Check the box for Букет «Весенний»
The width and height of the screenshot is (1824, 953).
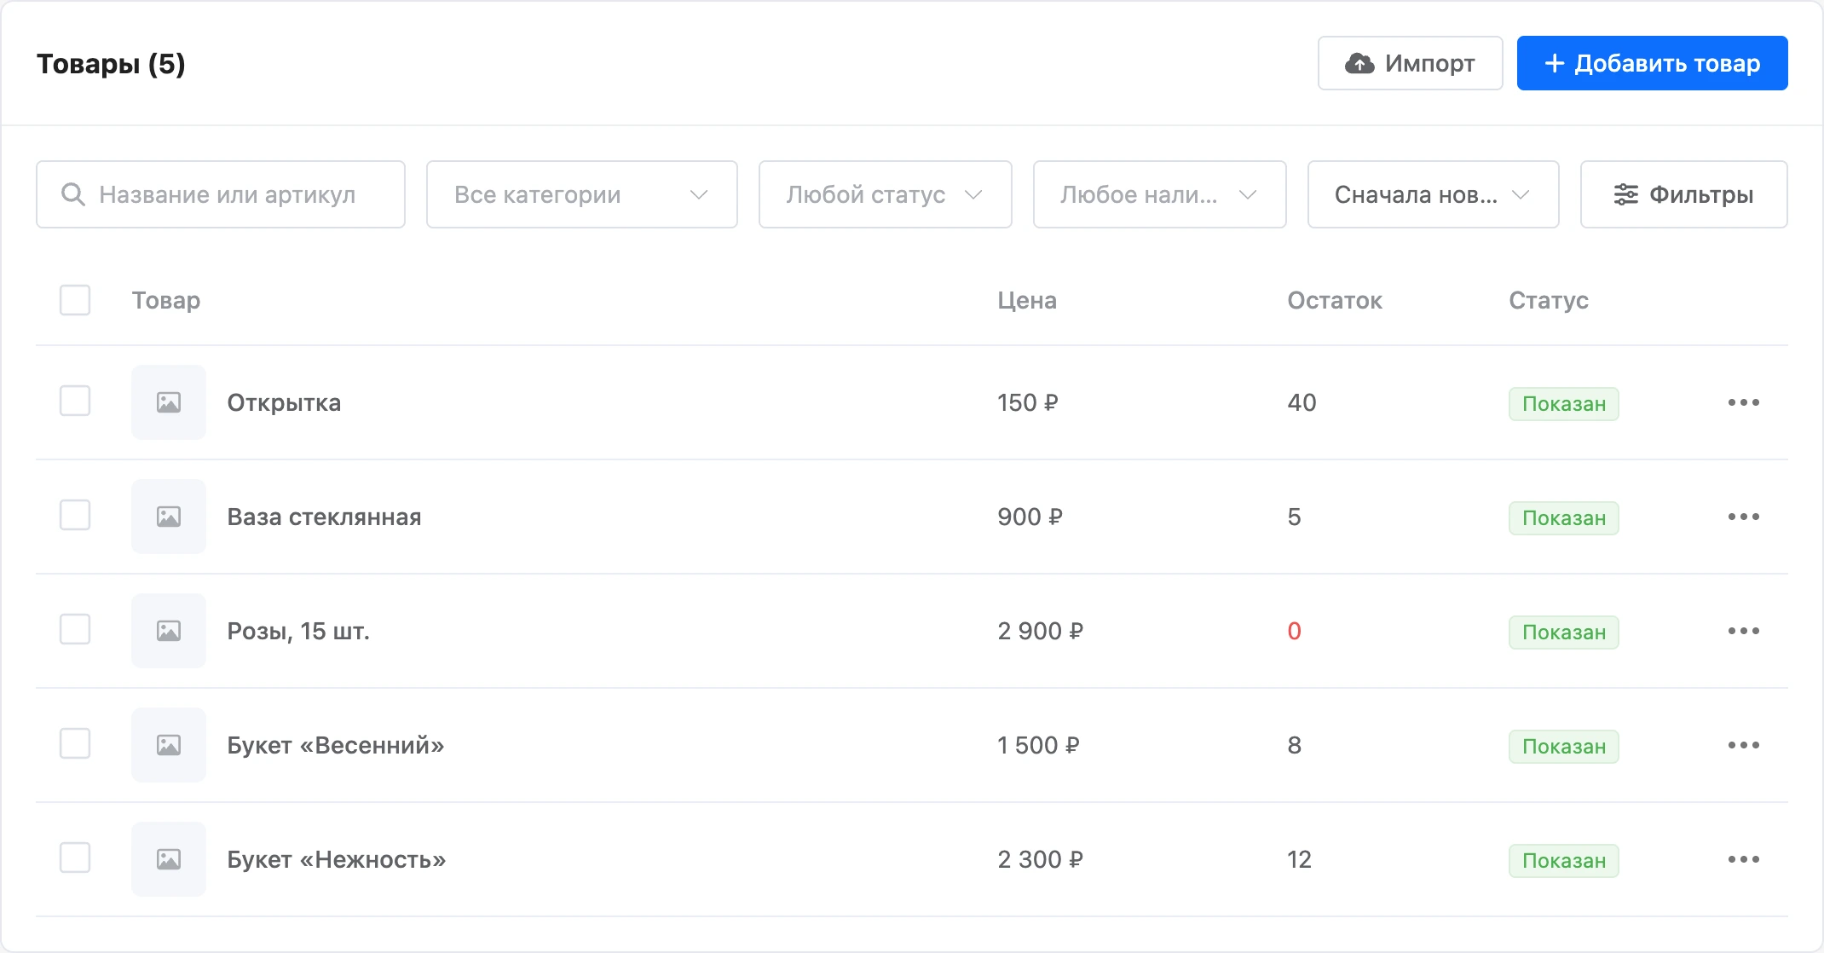75,743
